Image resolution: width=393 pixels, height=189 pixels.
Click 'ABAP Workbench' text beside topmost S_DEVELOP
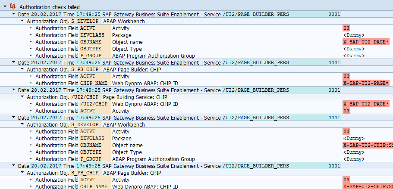point(124,22)
